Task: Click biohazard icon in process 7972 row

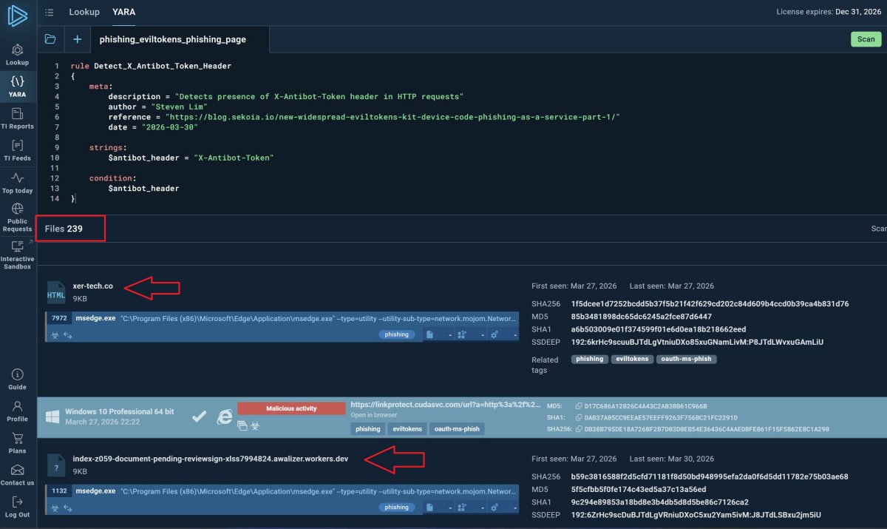Action: (54, 334)
